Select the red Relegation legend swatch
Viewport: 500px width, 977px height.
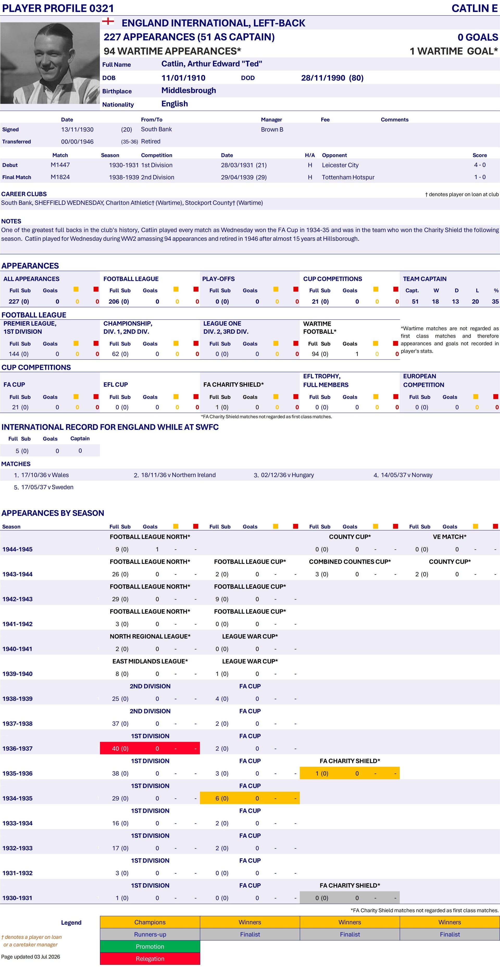click(x=150, y=959)
